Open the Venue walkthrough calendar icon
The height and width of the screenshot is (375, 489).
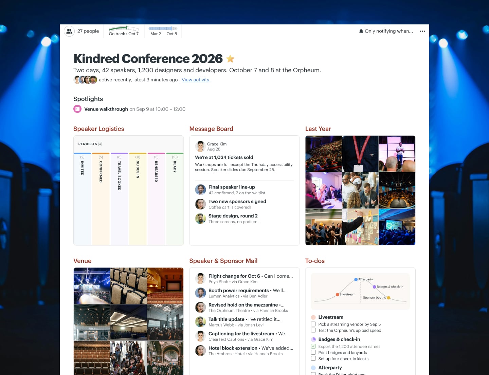click(77, 109)
